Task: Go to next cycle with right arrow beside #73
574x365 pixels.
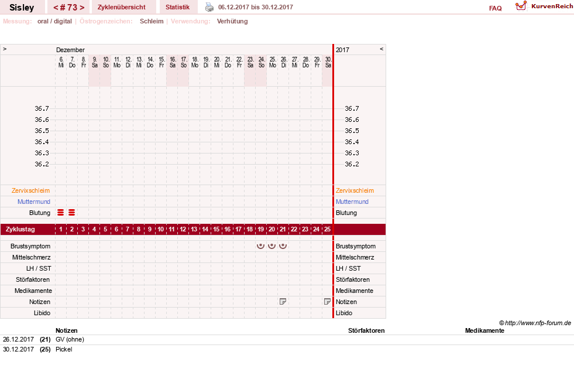Action: click(x=82, y=8)
